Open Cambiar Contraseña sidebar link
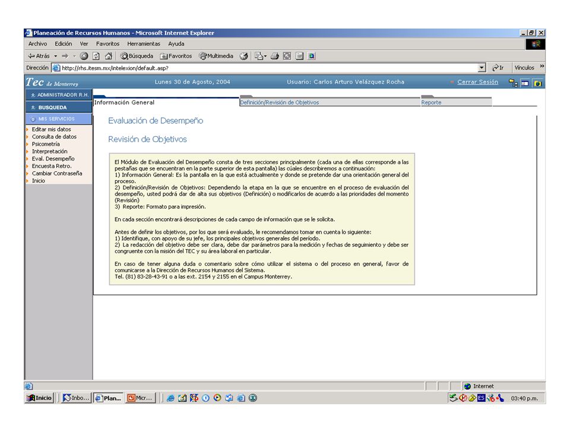The image size is (570, 428). tap(57, 173)
